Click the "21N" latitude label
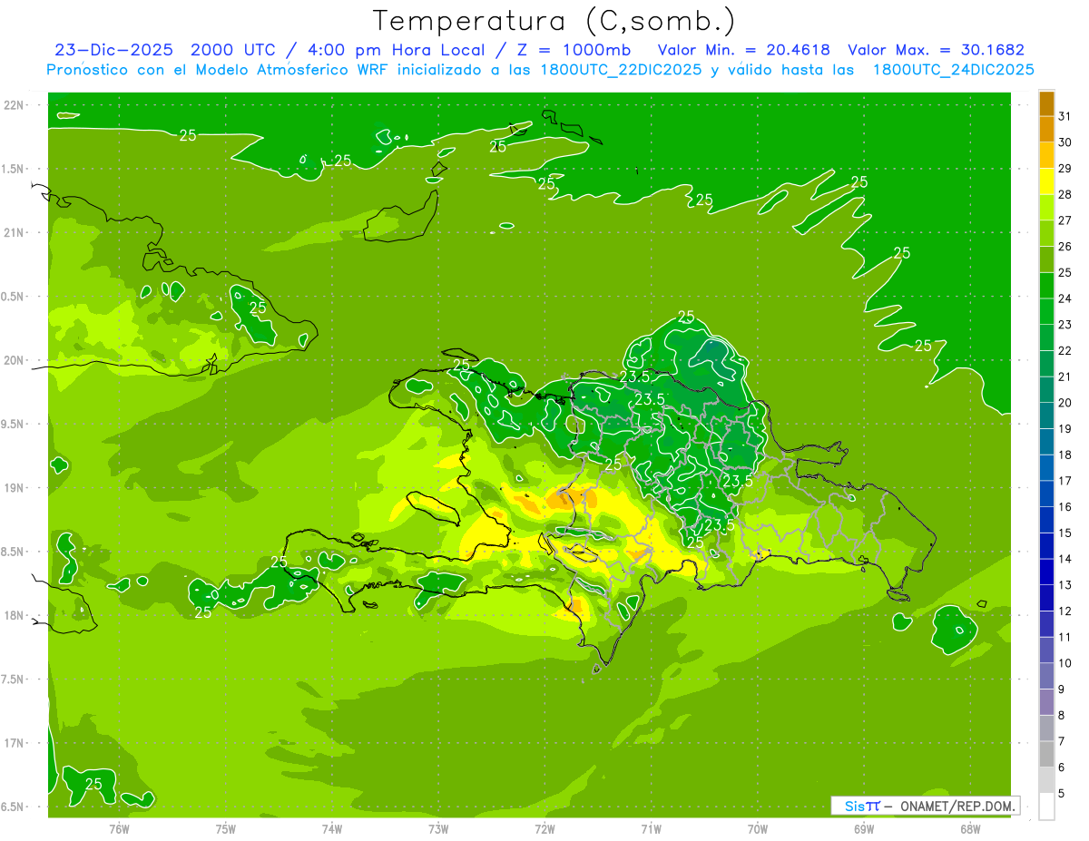 click(13, 232)
